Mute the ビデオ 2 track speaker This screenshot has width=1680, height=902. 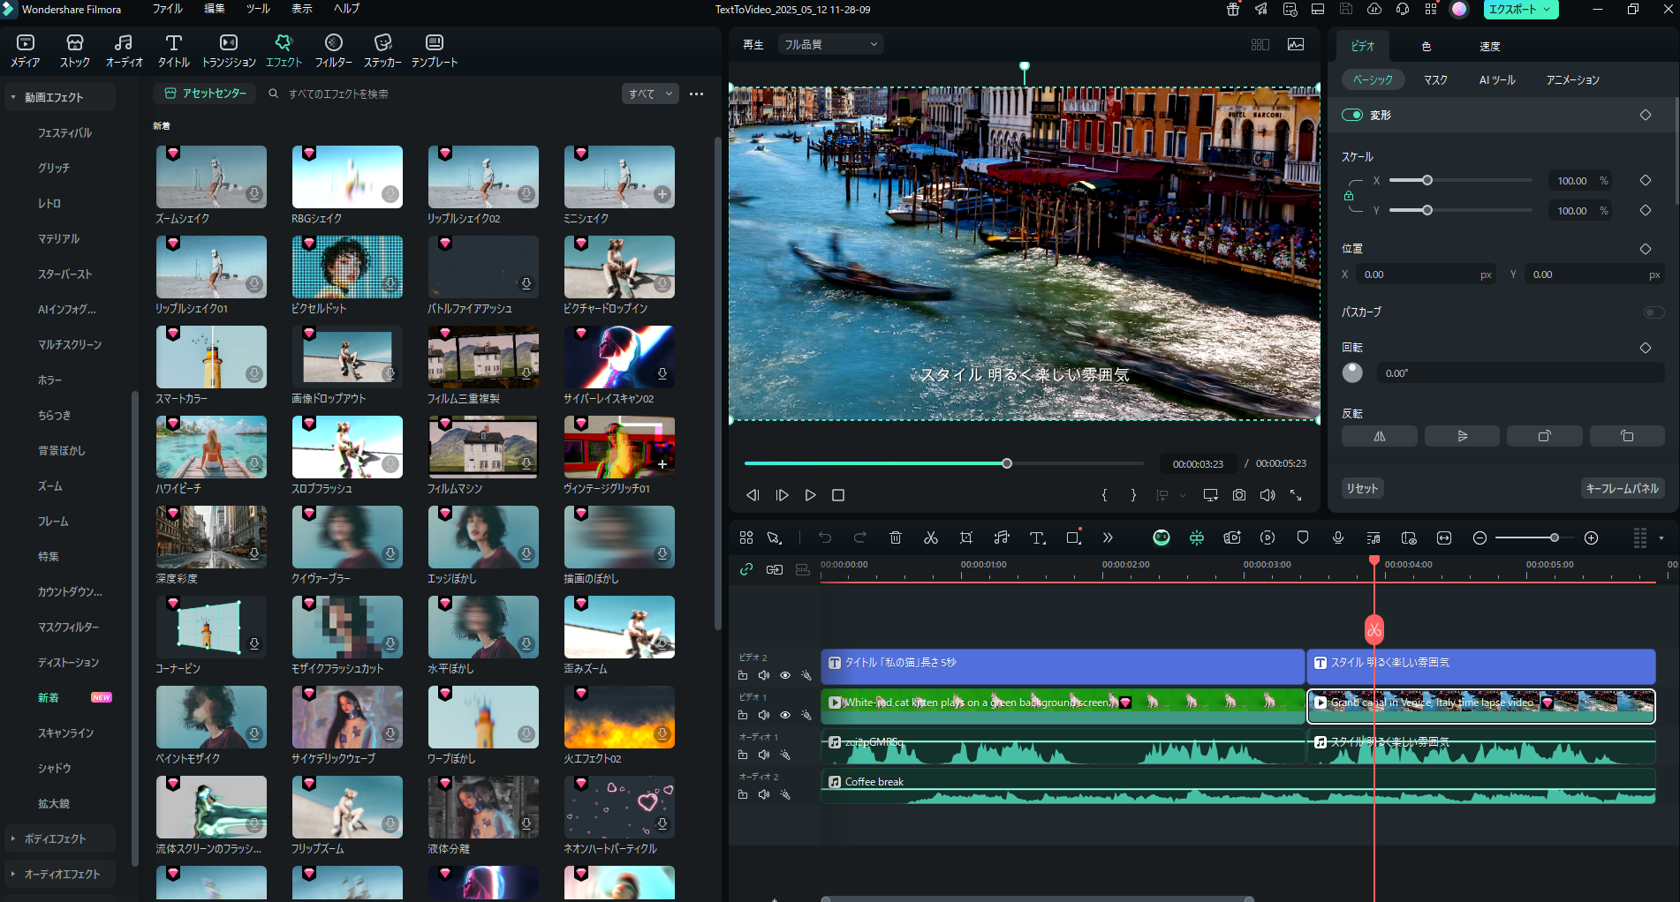(x=764, y=675)
